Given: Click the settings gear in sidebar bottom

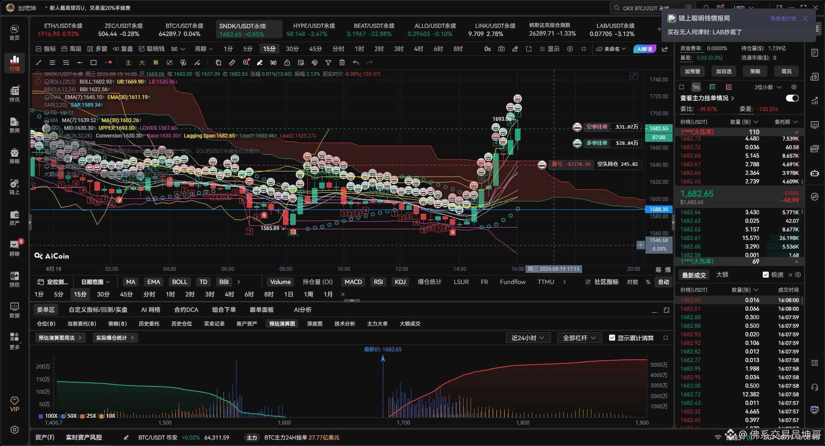Looking at the screenshot, I should click(x=15, y=430).
